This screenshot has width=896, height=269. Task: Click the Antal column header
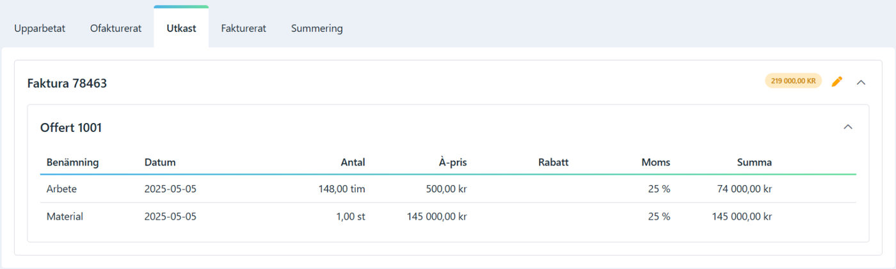point(353,162)
